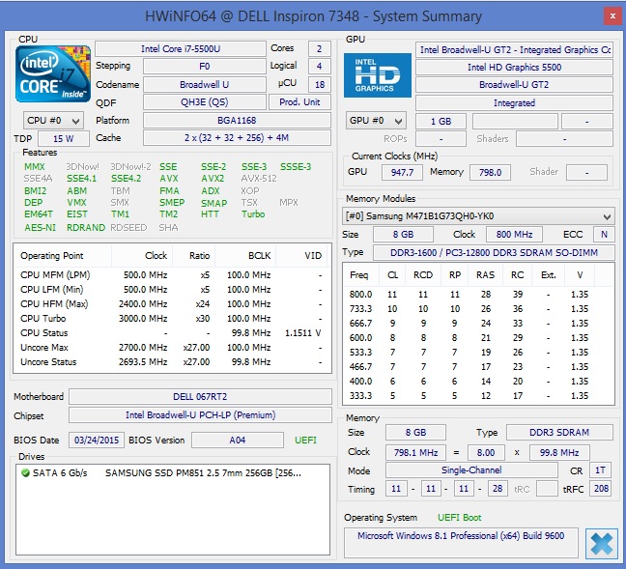Viewport: 626px width, 569px height.
Task: Open the CPU #0 selector dropdown
Action: [54, 121]
